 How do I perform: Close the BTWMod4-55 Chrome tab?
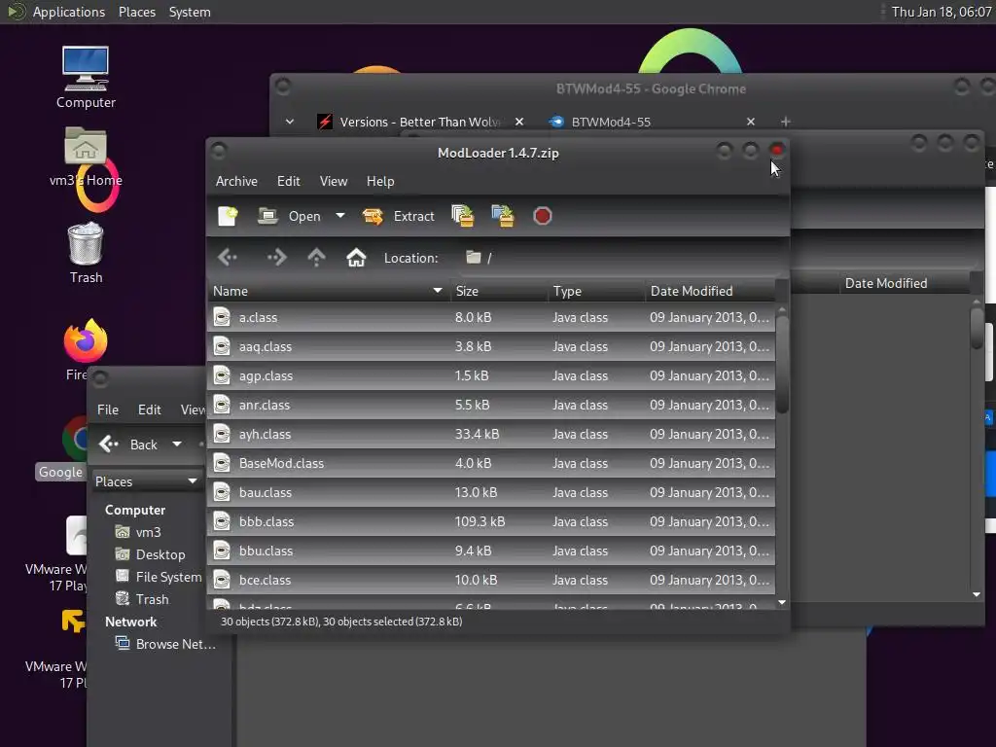coord(751,122)
